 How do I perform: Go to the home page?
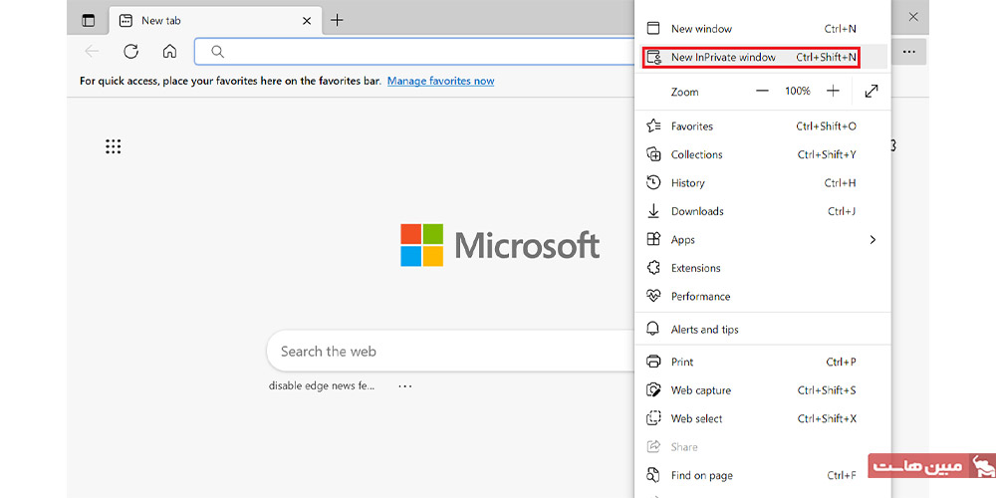(x=169, y=52)
